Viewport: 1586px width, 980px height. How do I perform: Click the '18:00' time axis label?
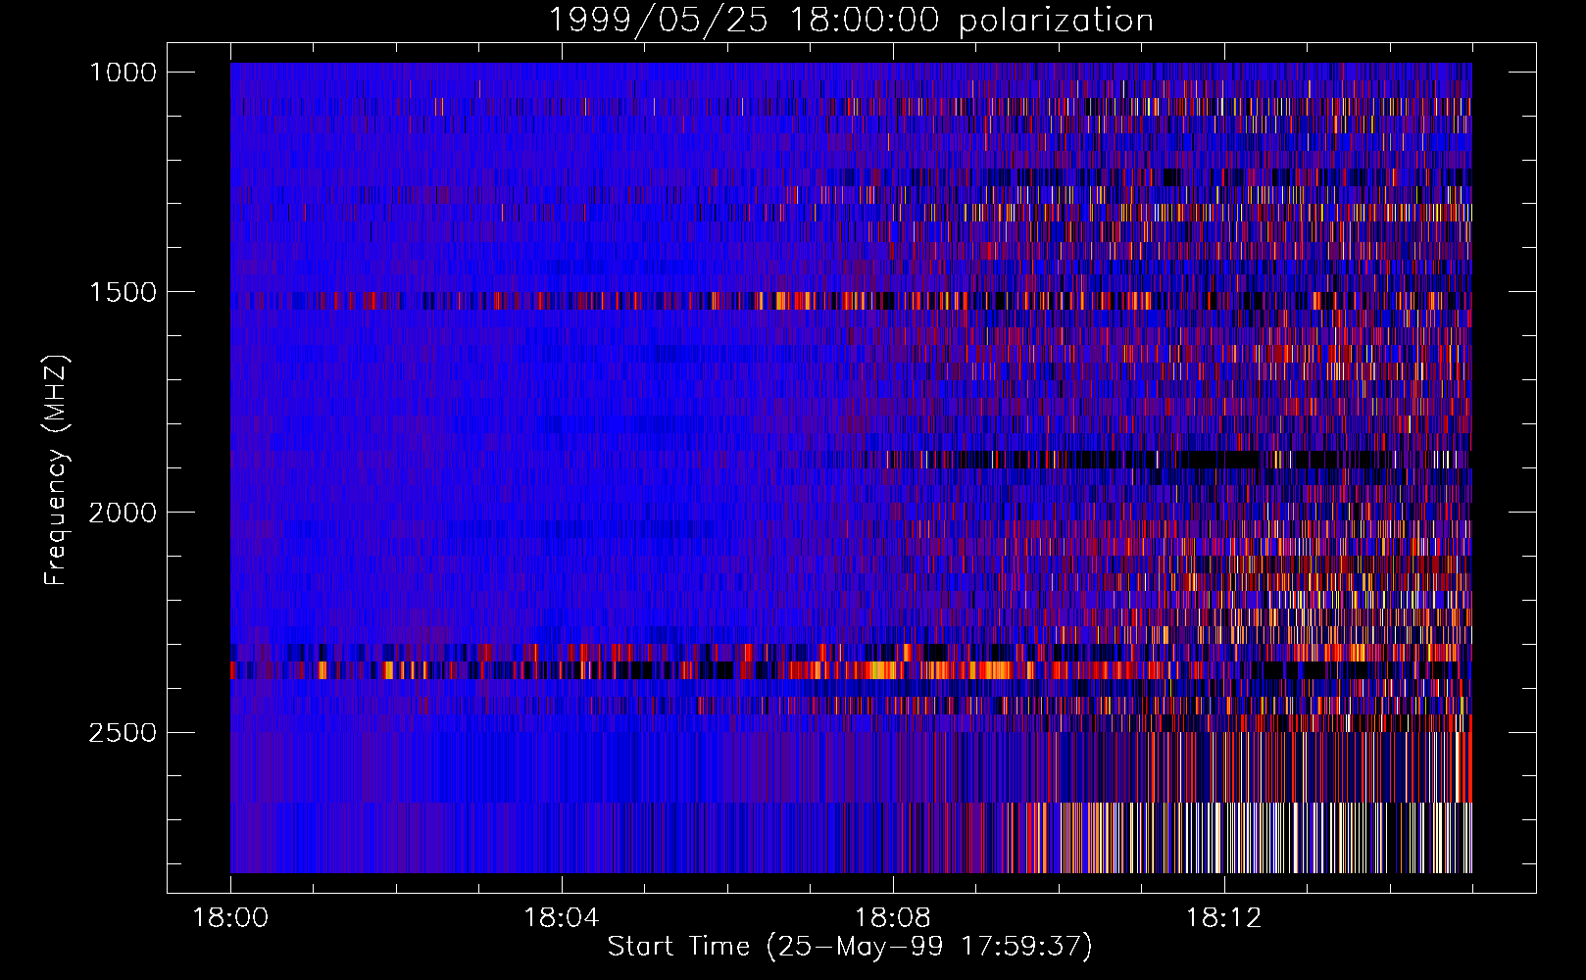click(x=230, y=918)
